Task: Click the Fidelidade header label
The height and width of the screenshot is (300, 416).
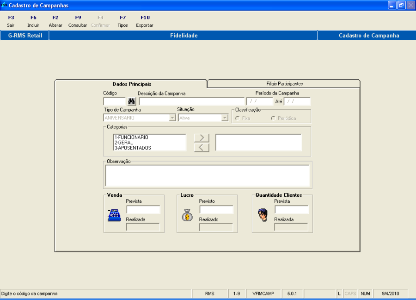Action: click(184, 35)
